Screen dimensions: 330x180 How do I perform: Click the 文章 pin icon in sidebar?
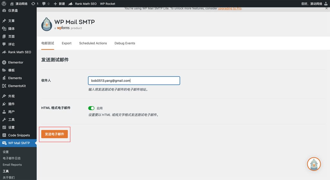tap(4, 21)
